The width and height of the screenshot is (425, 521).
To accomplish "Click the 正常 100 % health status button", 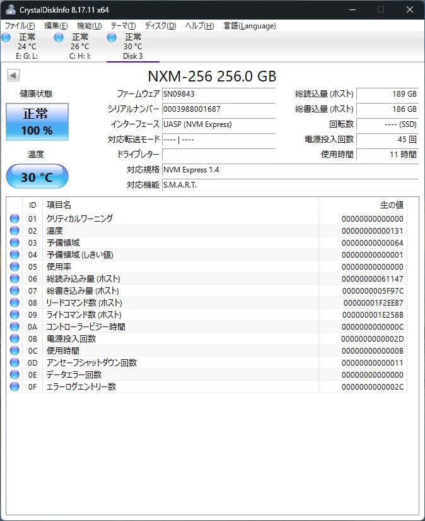I will pos(37,122).
